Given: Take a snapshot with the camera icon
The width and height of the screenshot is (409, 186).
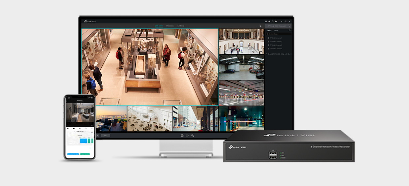Looking at the screenshot, I should tap(182, 135).
